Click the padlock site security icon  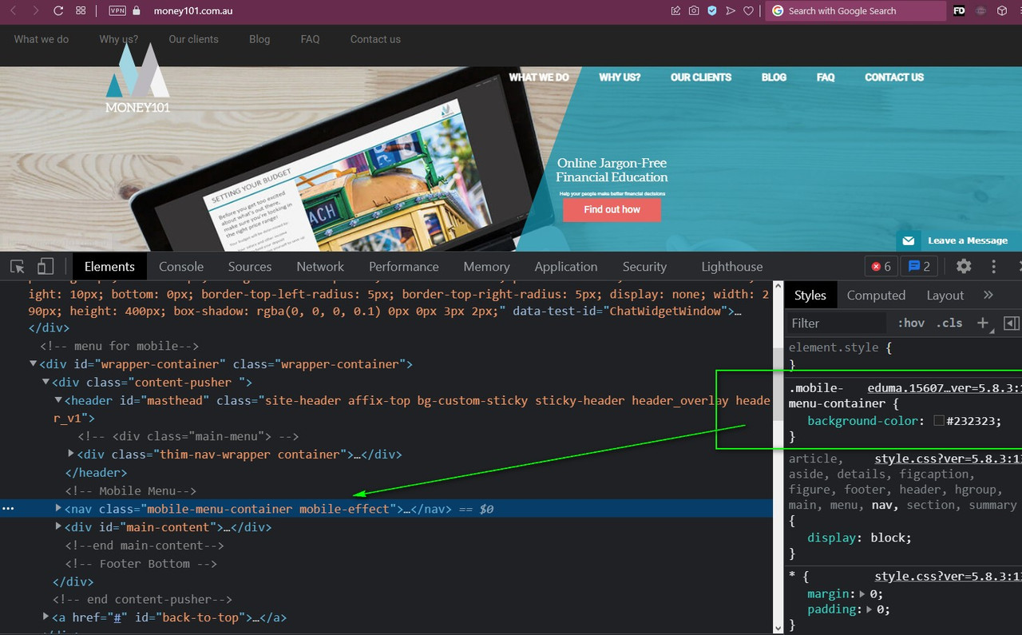point(136,11)
